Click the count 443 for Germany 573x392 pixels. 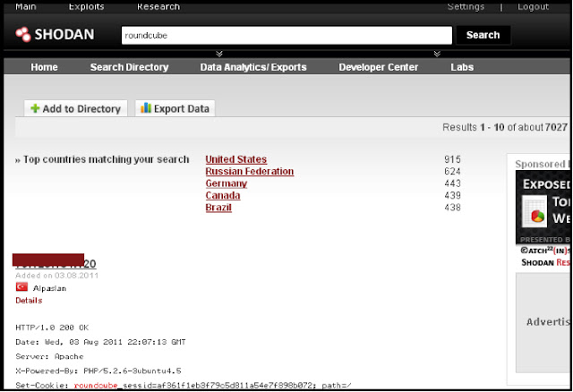click(452, 183)
